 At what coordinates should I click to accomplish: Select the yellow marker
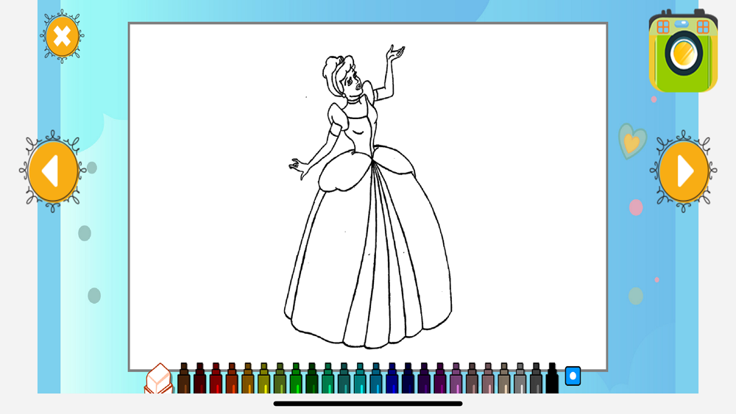(x=263, y=378)
